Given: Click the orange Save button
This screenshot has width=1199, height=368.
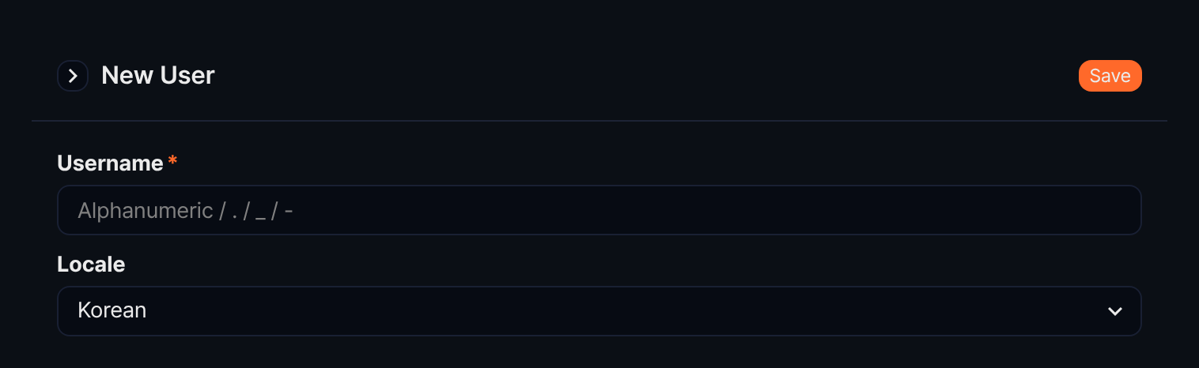Looking at the screenshot, I should [x=1110, y=76].
